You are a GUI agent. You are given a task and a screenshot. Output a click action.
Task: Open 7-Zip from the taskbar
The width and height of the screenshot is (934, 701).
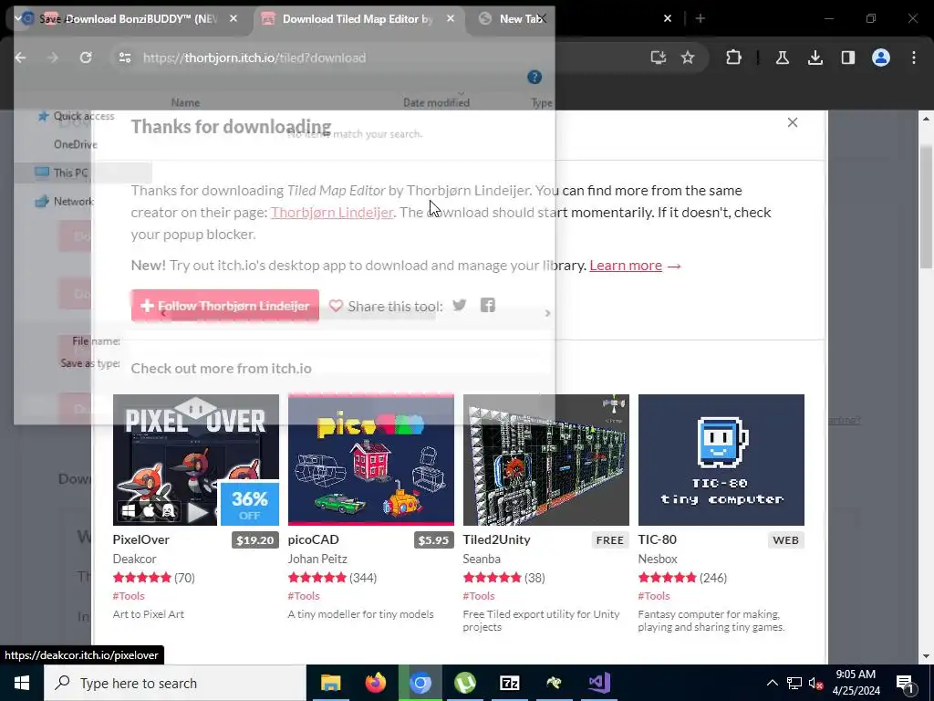point(509,683)
